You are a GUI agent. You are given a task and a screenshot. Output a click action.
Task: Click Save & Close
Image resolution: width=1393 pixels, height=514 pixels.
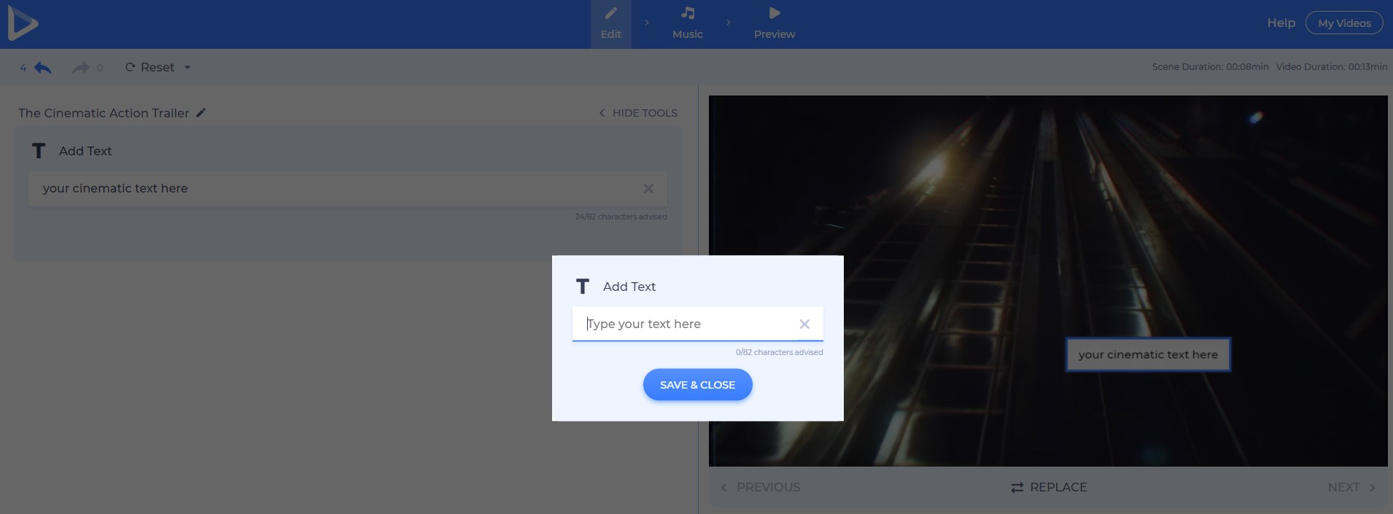click(697, 385)
